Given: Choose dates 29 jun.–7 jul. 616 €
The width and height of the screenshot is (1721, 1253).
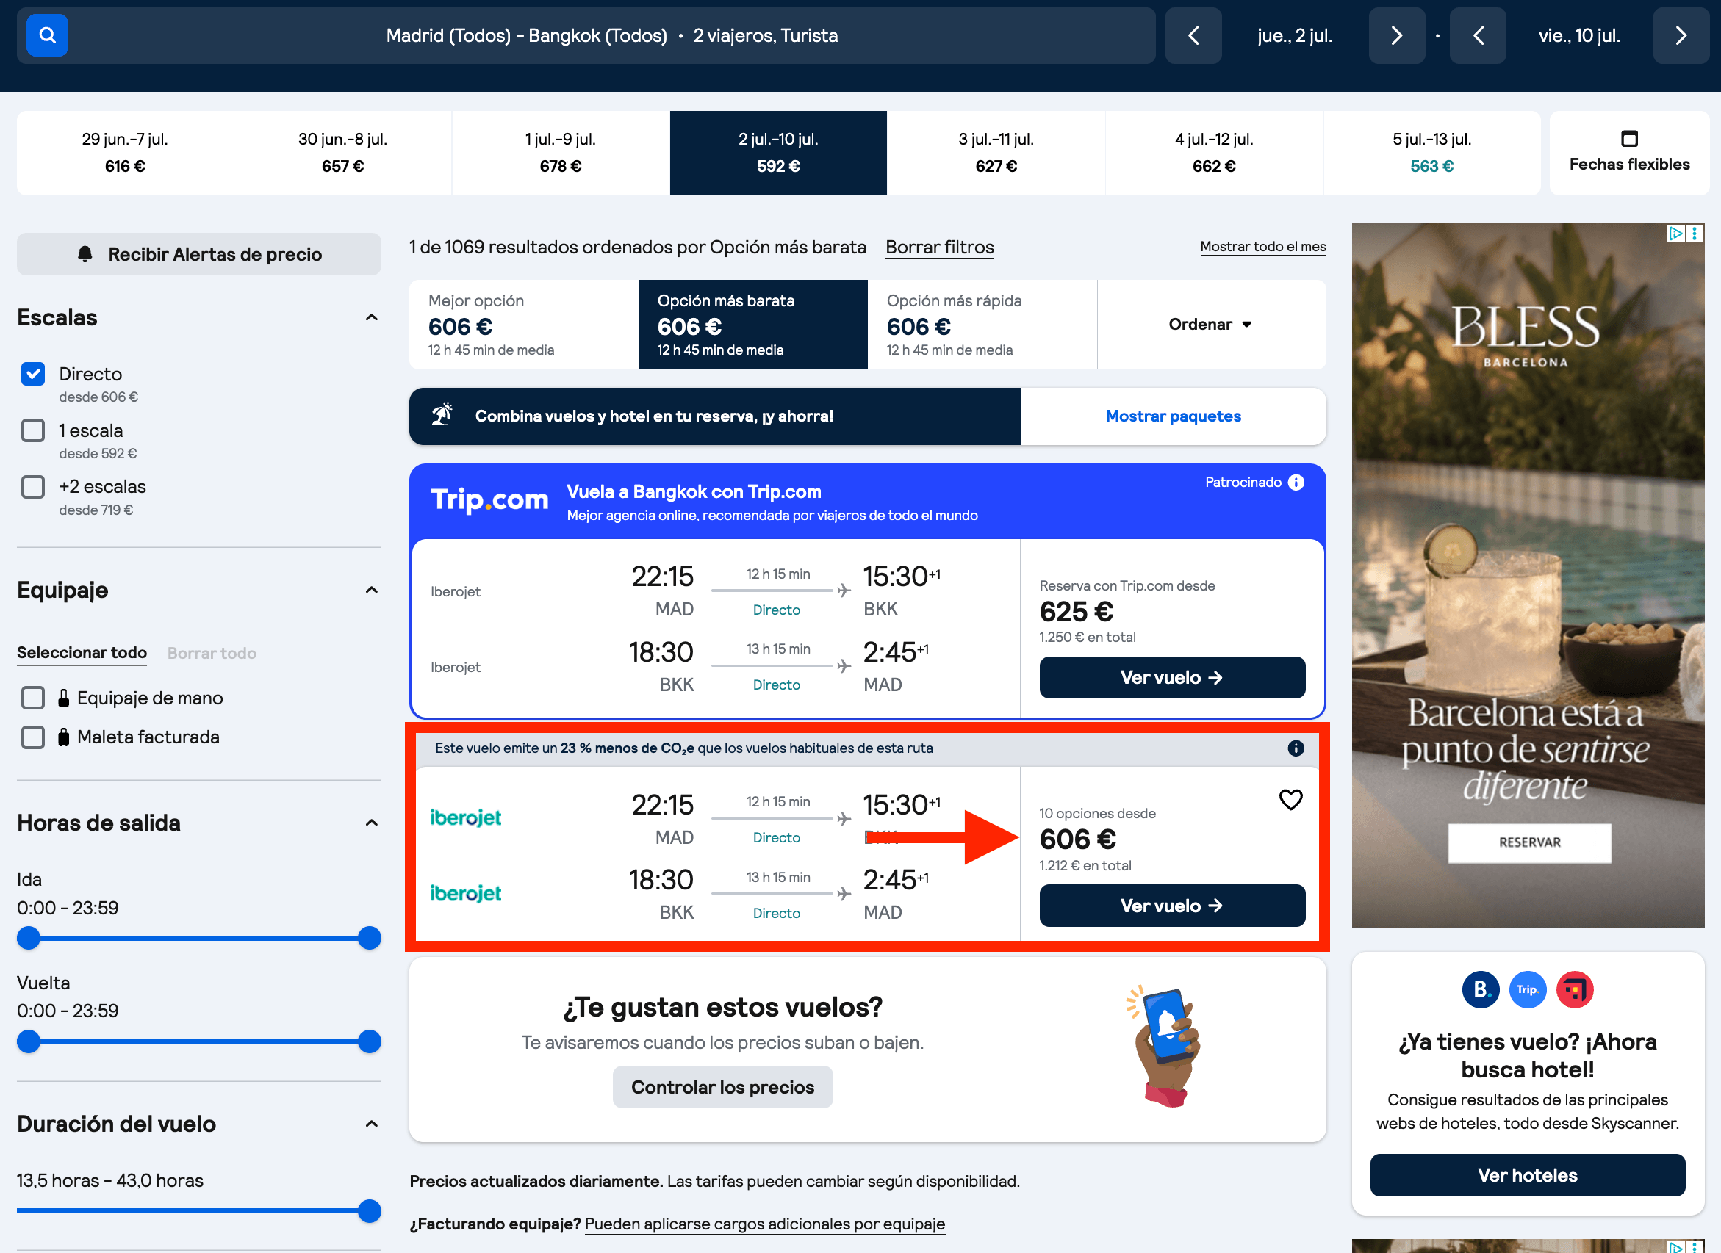Looking at the screenshot, I should (x=125, y=154).
